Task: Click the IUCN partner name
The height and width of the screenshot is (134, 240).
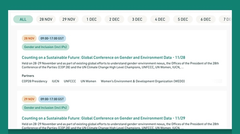Action: point(55,81)
